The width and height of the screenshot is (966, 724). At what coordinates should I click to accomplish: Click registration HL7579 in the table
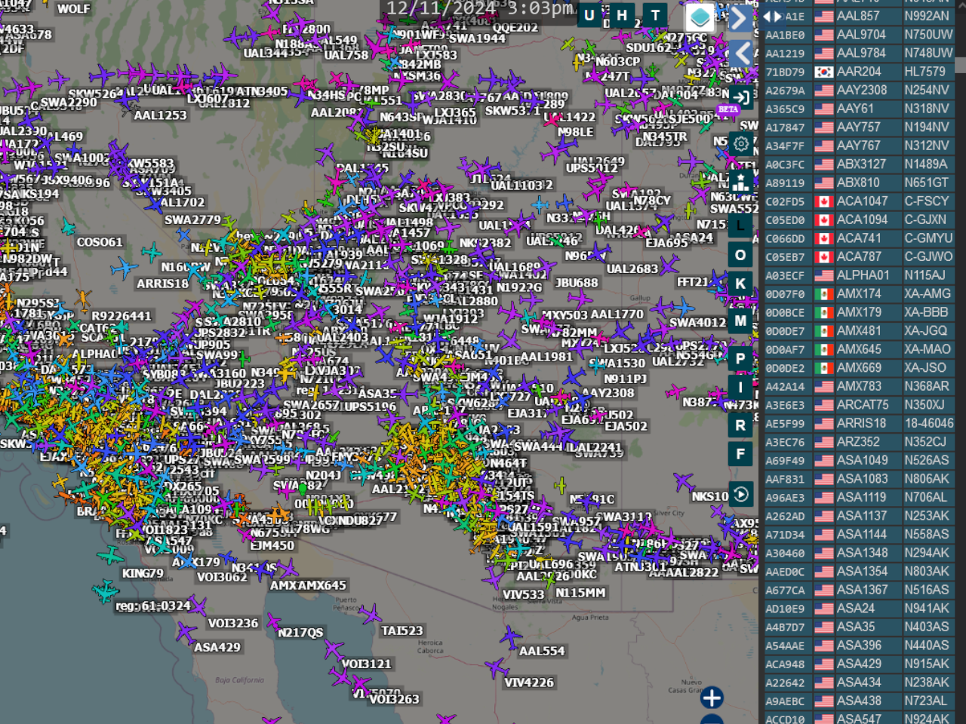coord(924,72)
